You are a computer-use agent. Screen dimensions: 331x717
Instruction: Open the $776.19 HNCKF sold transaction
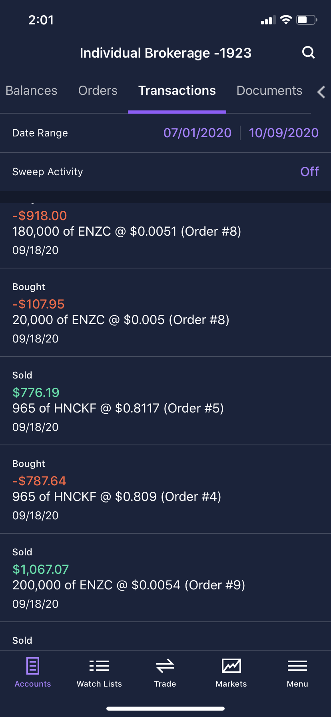[165, 401]
